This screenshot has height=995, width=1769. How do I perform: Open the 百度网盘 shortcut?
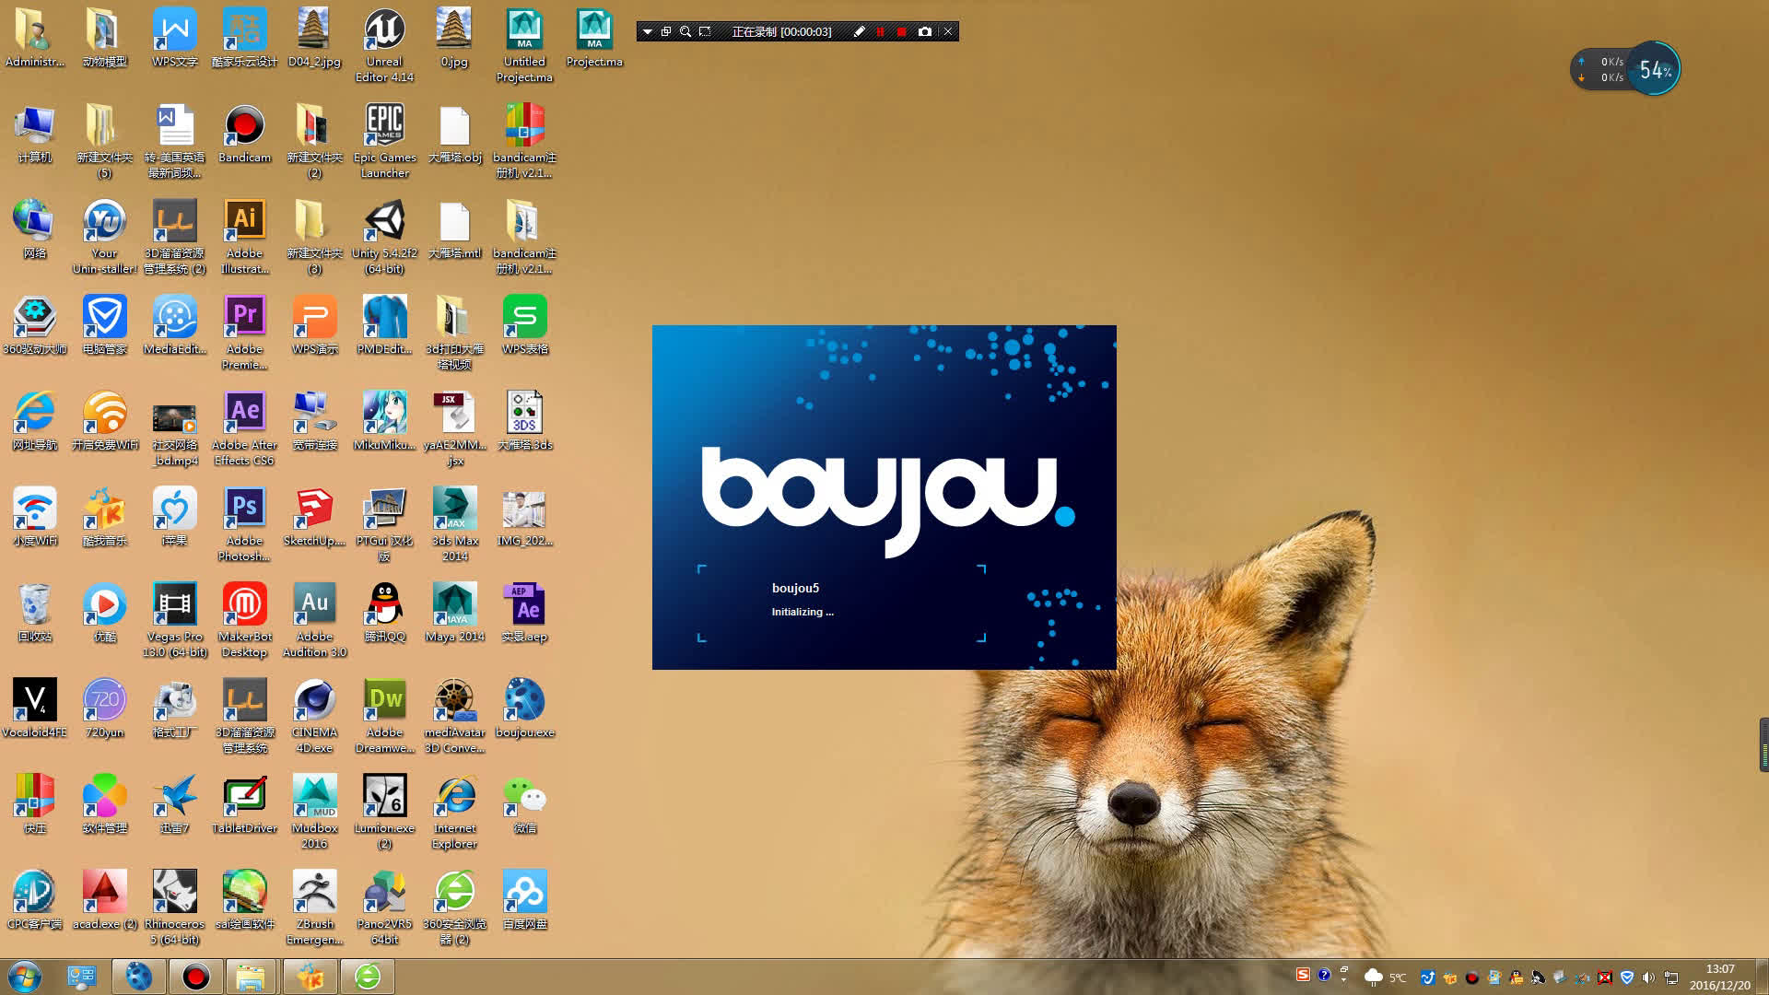(524, 900)
